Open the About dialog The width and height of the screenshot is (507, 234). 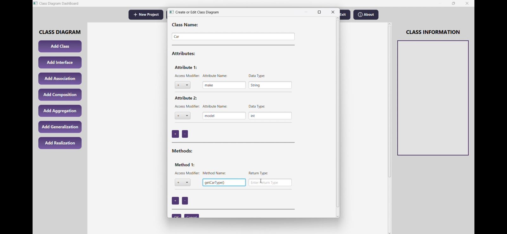pos(366,15)
